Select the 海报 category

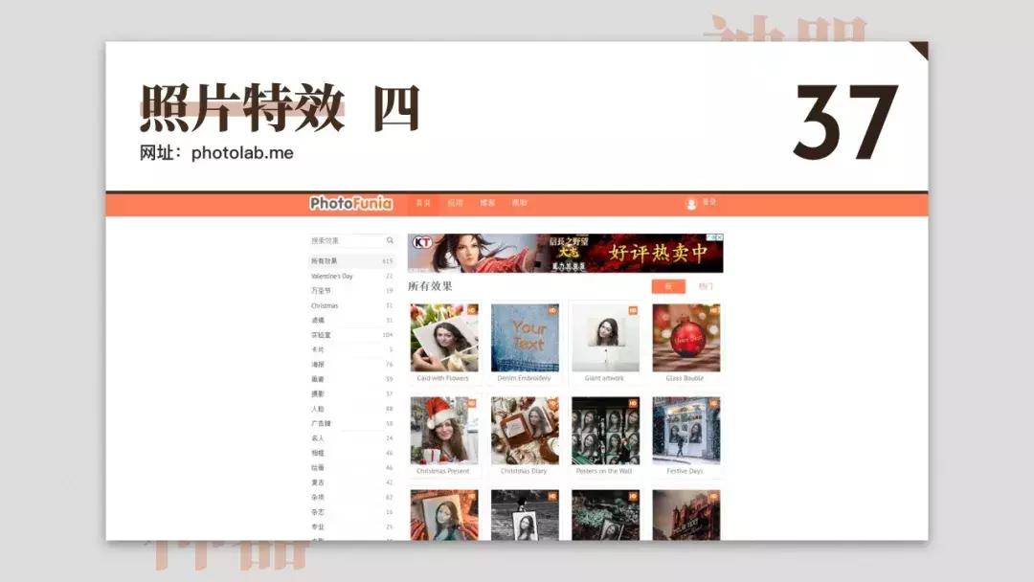(352, 365)
